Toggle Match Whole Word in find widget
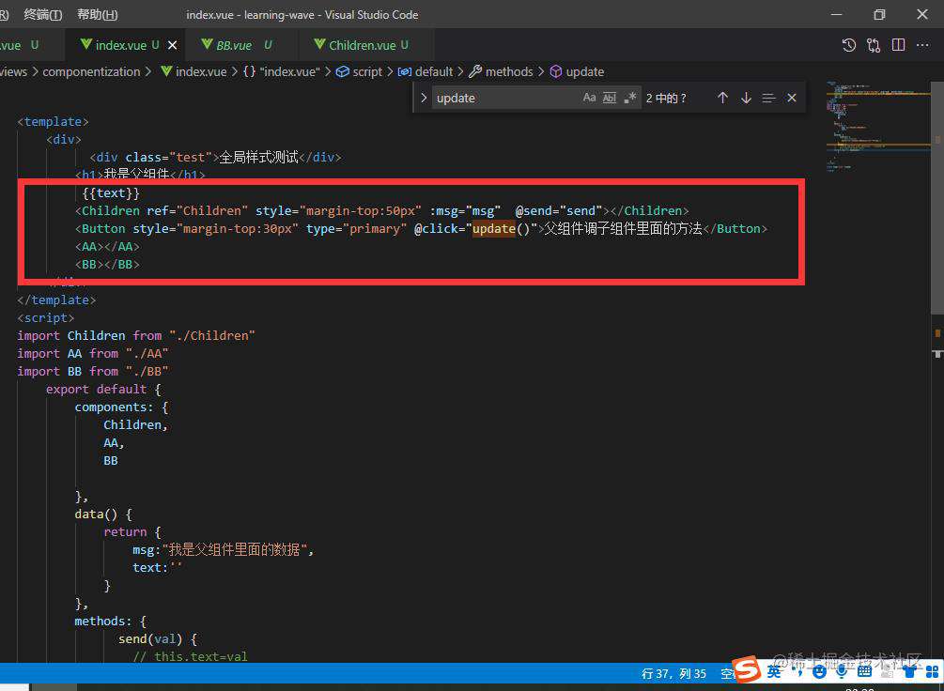 click(610, 98)
